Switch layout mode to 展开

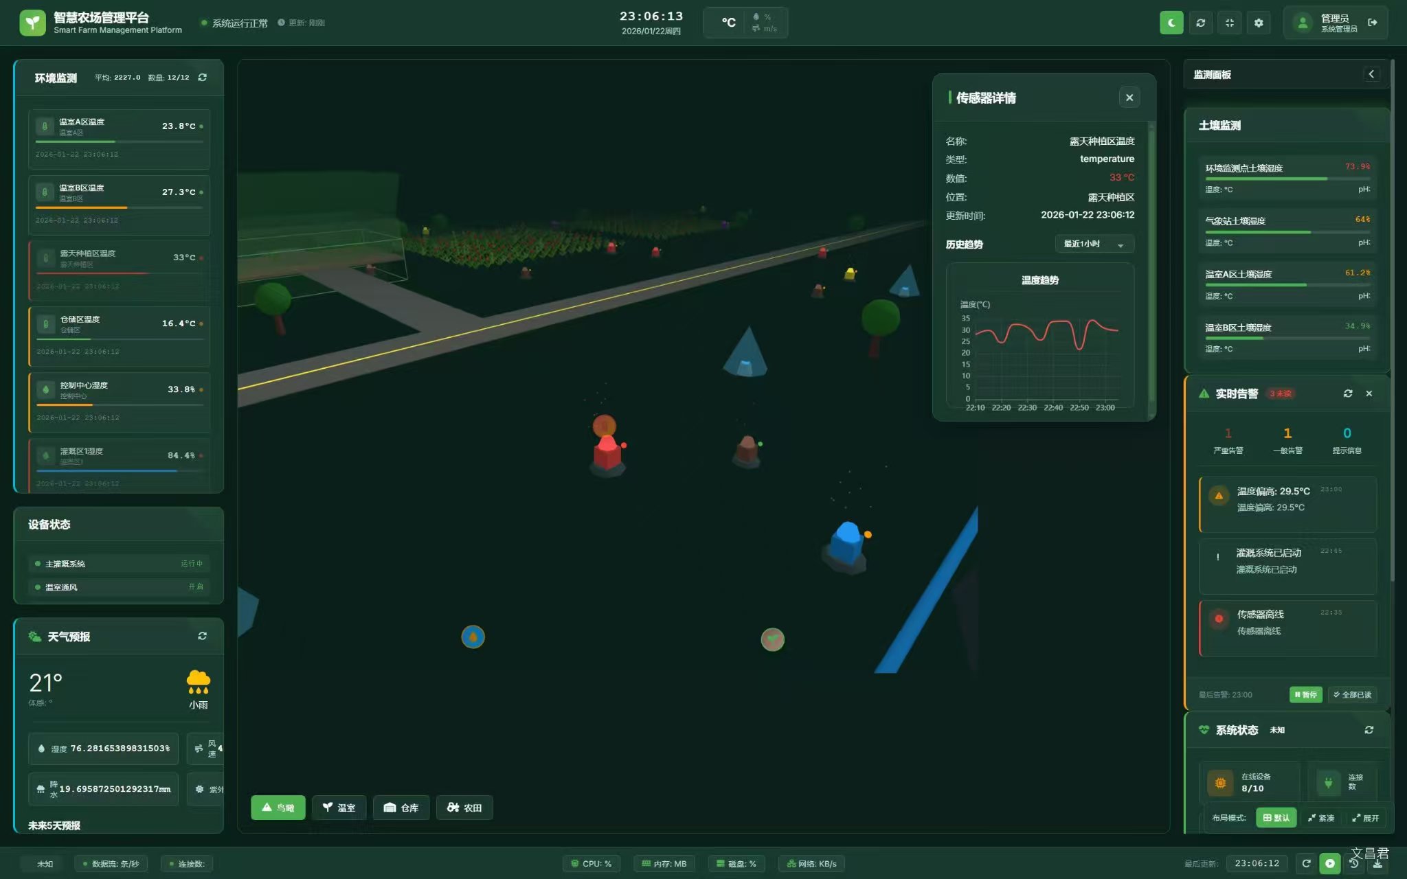(x=1365, y=818)
